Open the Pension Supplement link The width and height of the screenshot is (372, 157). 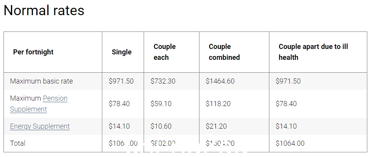click(x=39, y=104)
